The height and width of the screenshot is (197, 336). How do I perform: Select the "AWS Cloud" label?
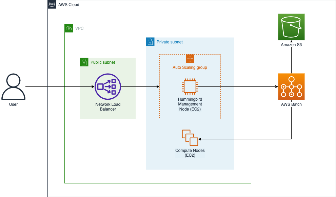point(68,4)
